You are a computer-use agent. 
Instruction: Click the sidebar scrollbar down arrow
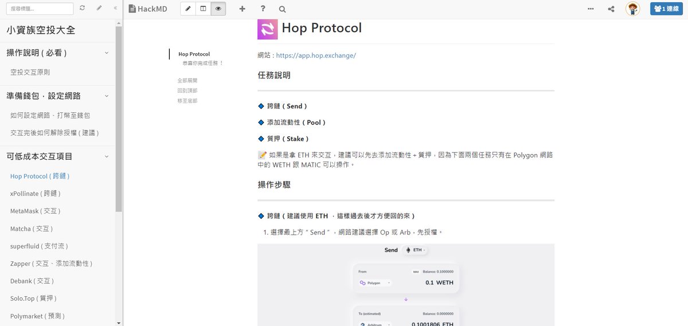click(x=119, y=323)
